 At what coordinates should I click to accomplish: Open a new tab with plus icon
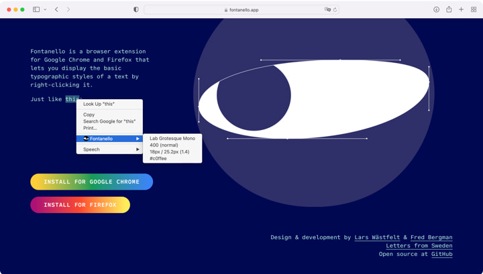461,9
